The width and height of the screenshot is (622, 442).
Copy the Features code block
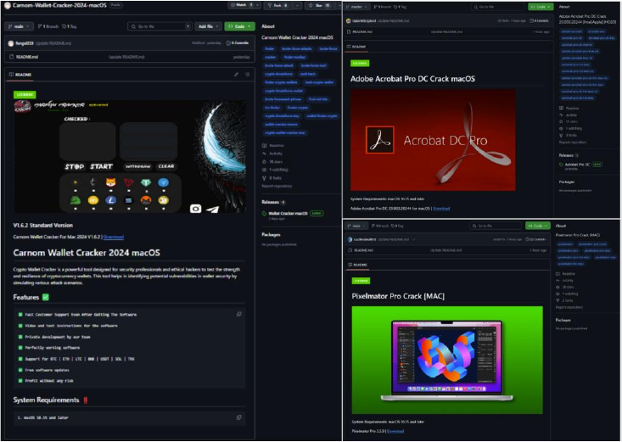(x=238, y=314)
